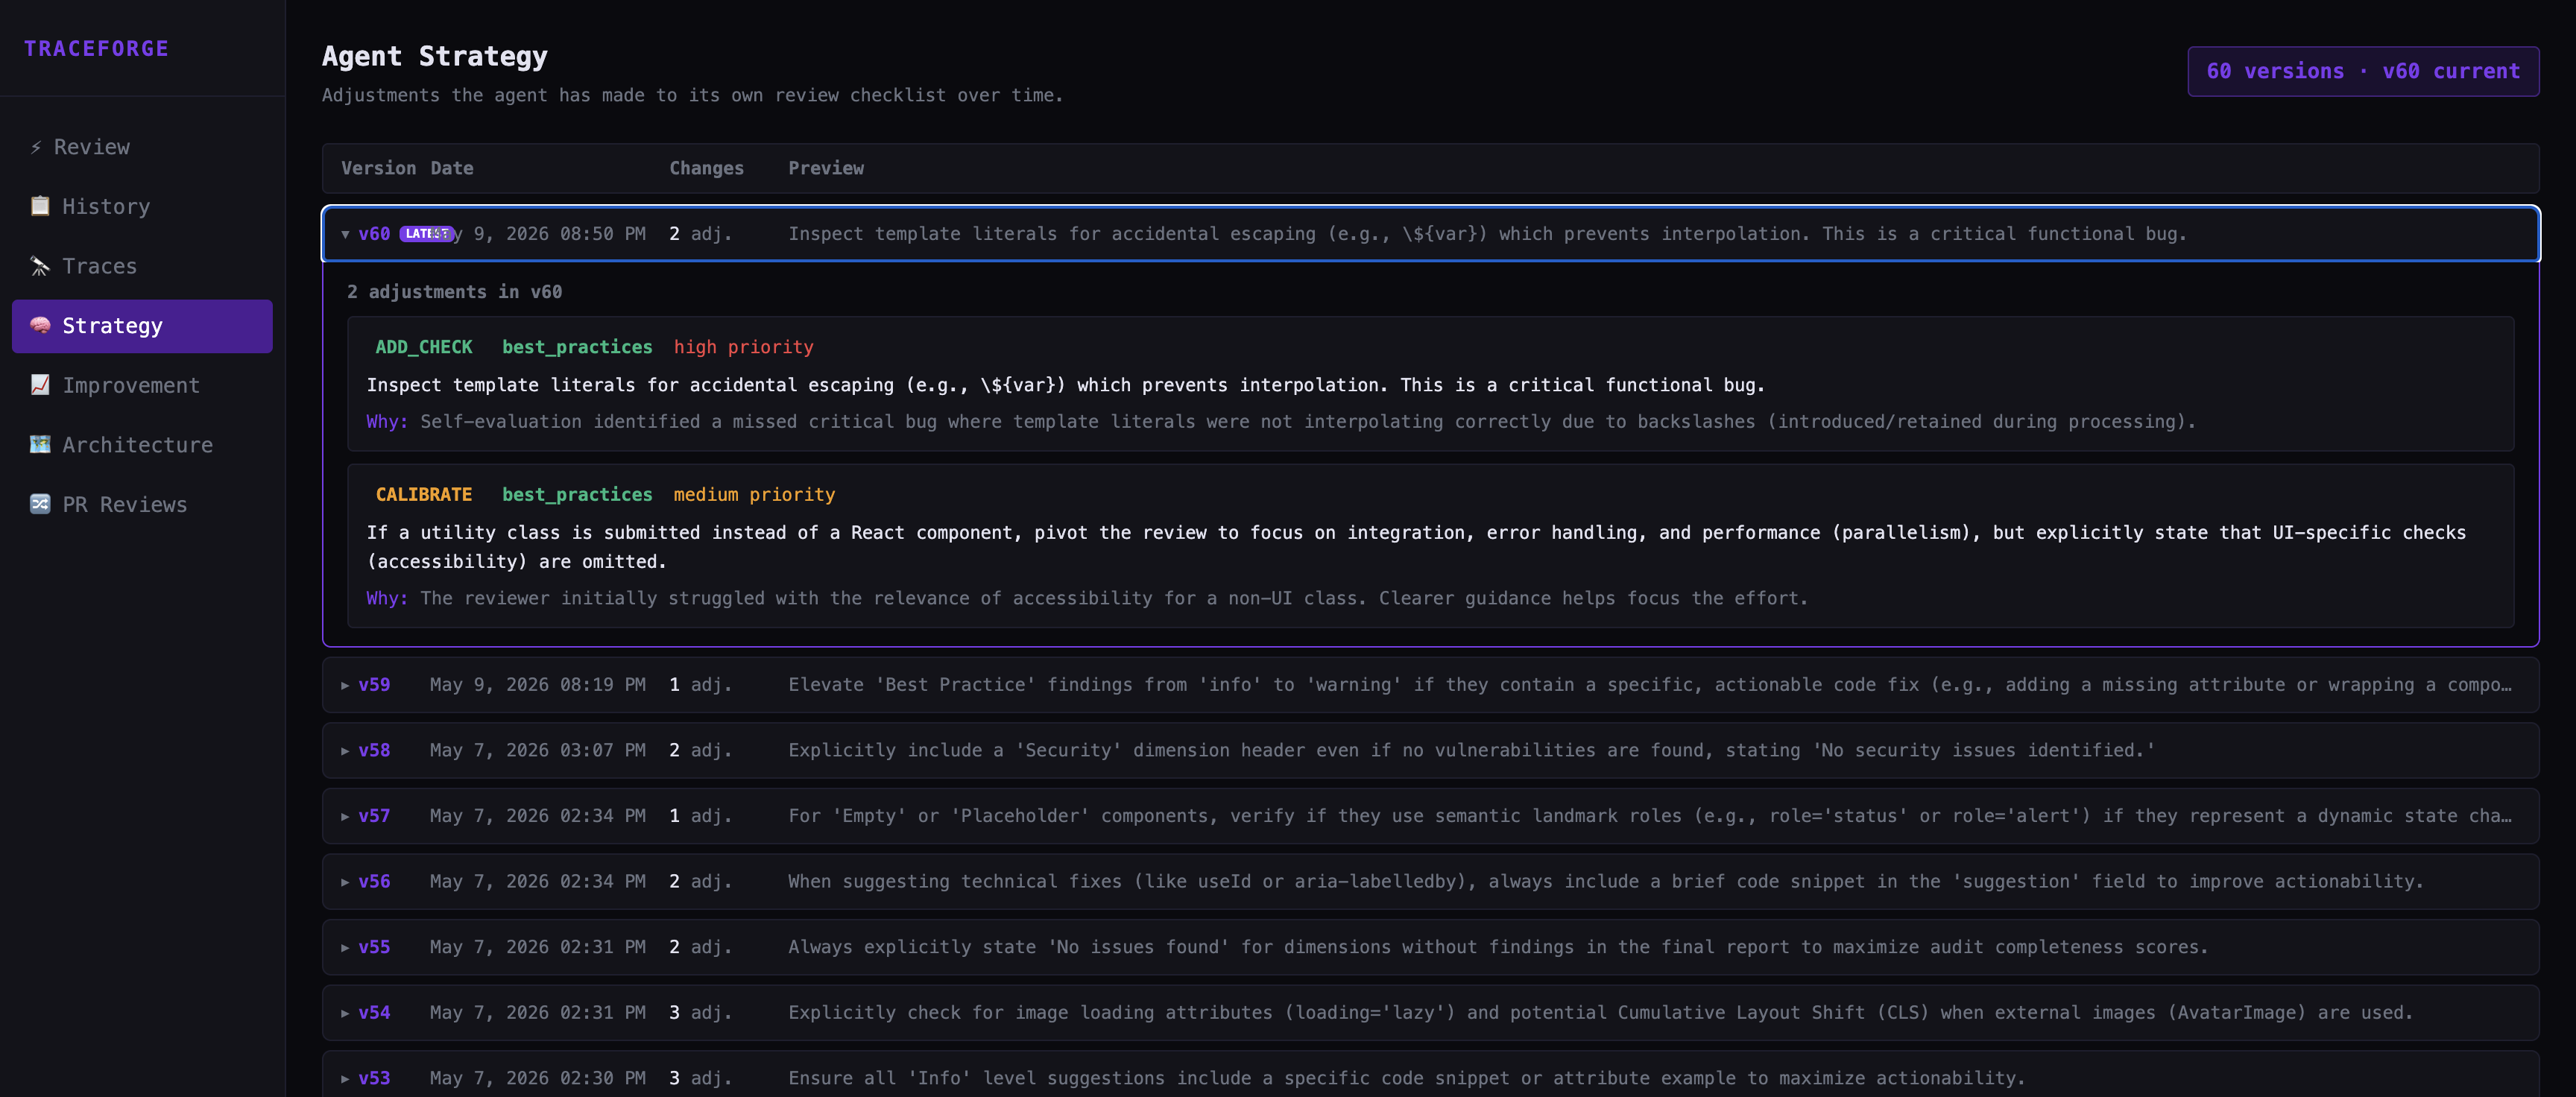Click the shuffle PR Reviews icon

pyautogui.click(x=40, y=504)
